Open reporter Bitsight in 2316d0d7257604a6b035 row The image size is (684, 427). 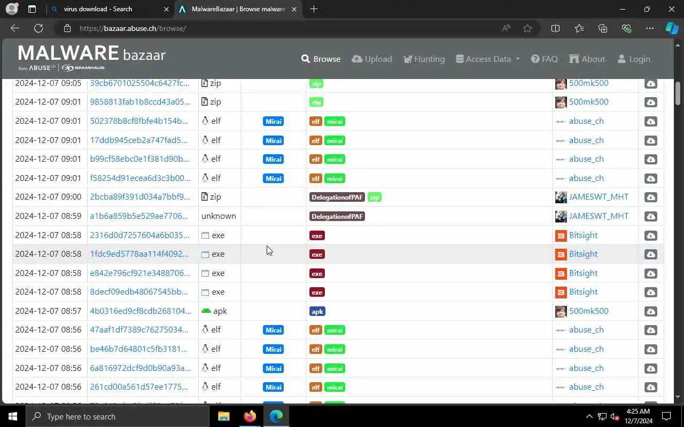pos(583,235)
